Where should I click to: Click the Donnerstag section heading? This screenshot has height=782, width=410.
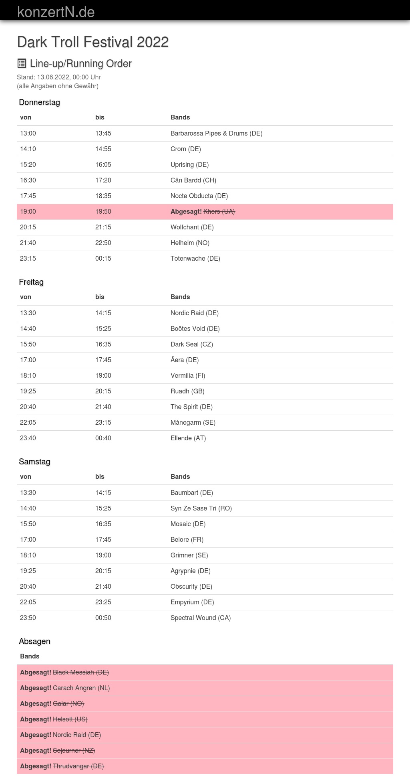pos(39,102)
